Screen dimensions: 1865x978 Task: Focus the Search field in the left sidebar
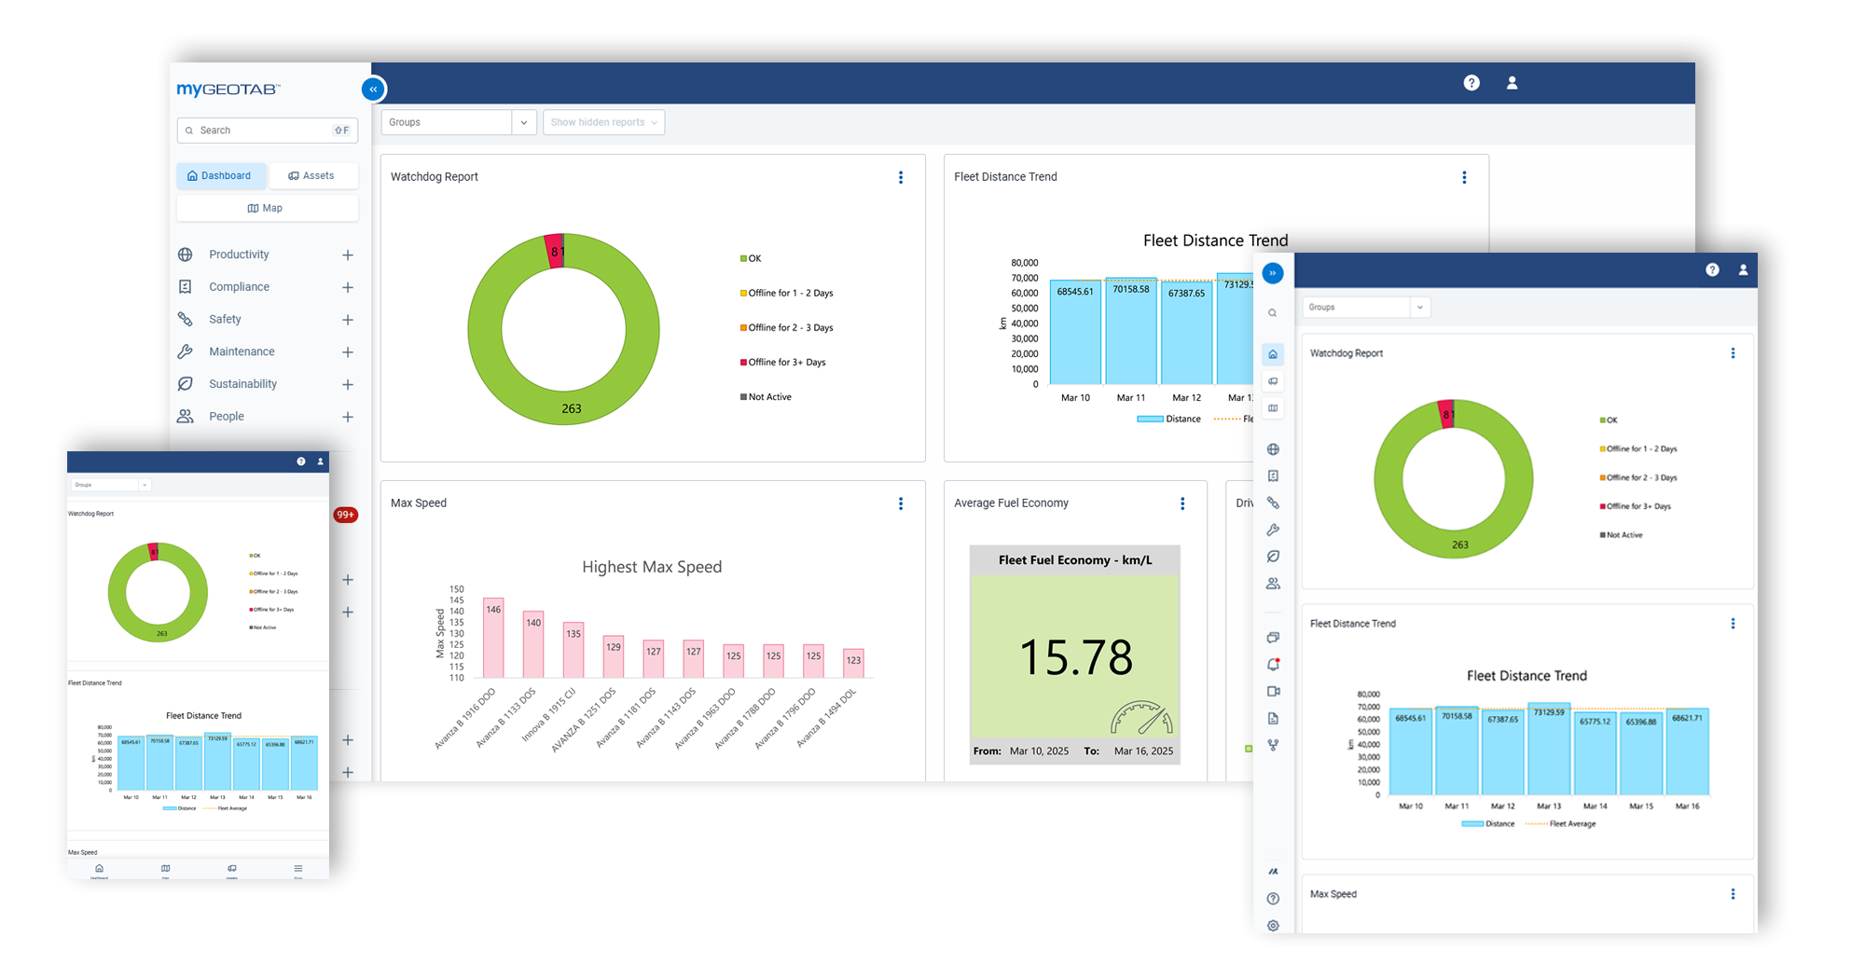[266, 131]
